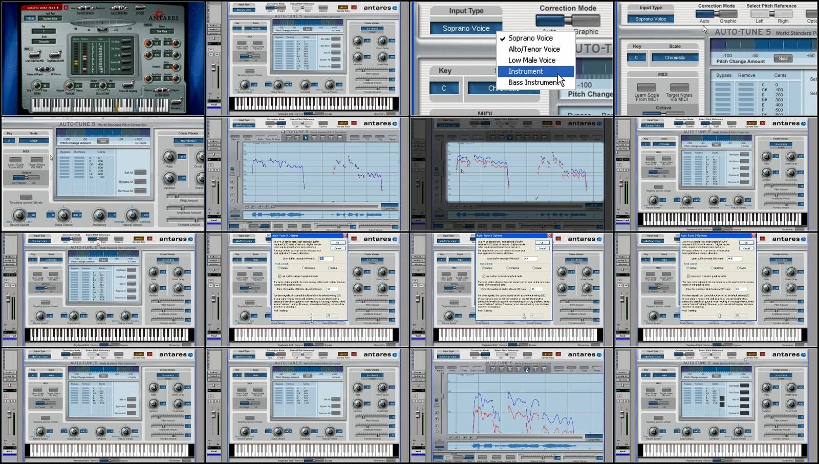
Task: Click Improved Targeting switch in Auto-Tune 4 window
Action: [x=129, y=85]
